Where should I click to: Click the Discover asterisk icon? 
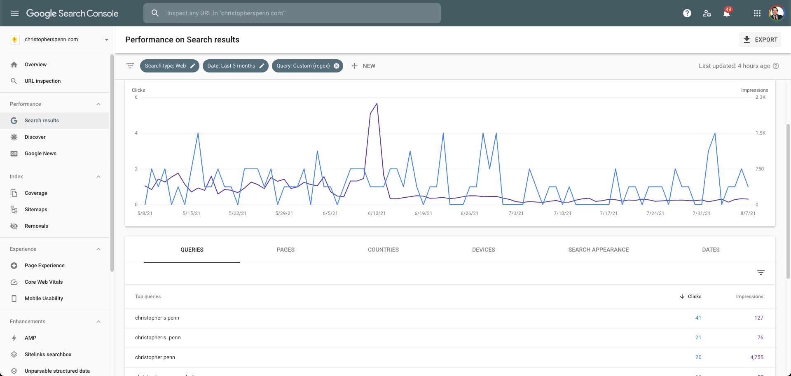pos(14,137)
